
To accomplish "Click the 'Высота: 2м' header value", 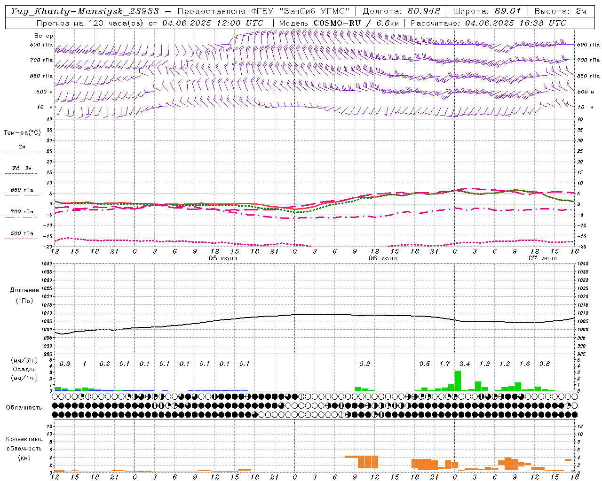I will (x=560, y=11).
